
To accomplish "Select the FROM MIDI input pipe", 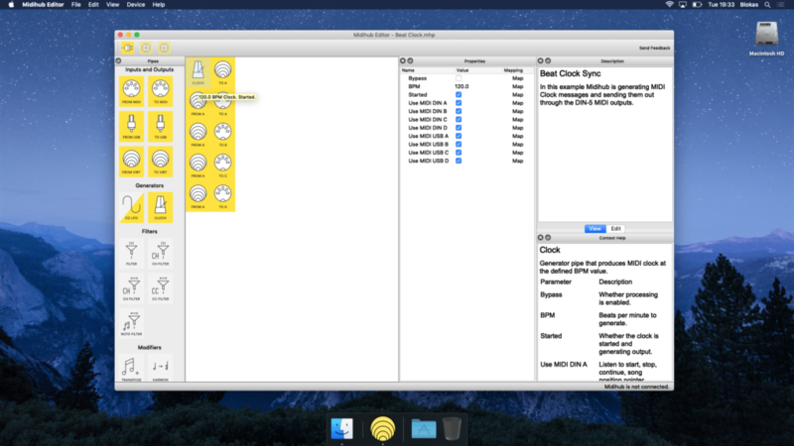I will 132,92.
